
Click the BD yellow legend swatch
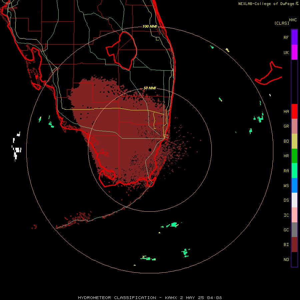(294, 141)
